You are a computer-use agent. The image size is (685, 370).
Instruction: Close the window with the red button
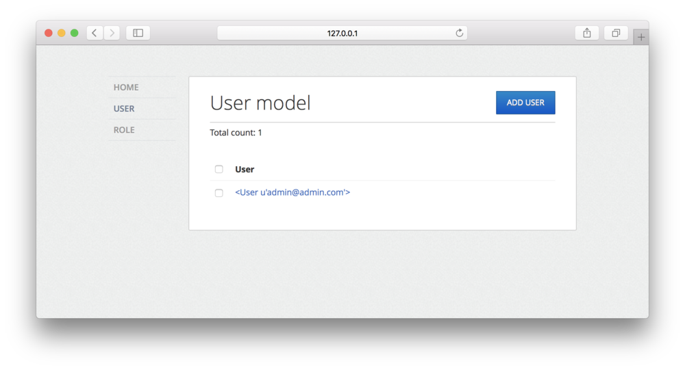(x=49, y=33)
